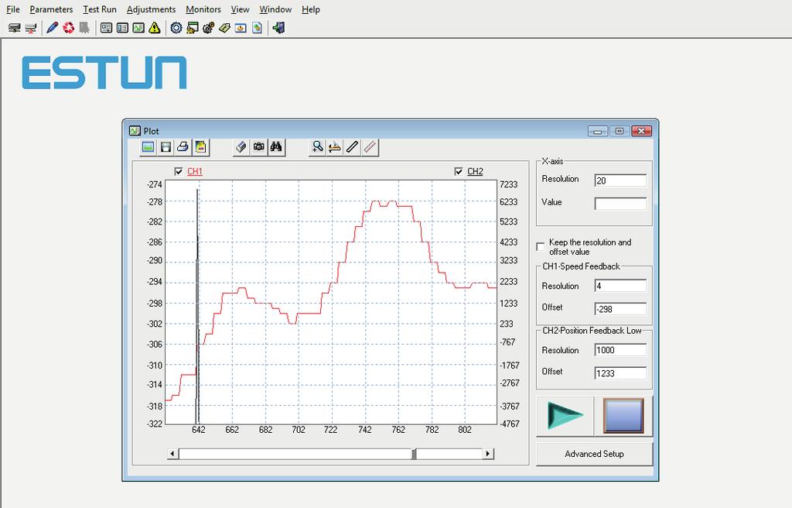Image resolution: width=792 pixels, height=508 pixels.
Task: Click the green tag icon in main toolbar
Action: click(224, 28)
